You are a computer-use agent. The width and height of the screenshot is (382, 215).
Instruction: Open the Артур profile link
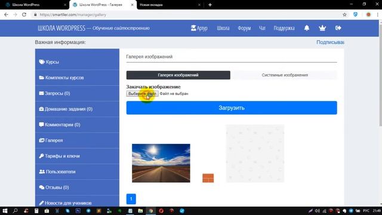pos(199,28)
